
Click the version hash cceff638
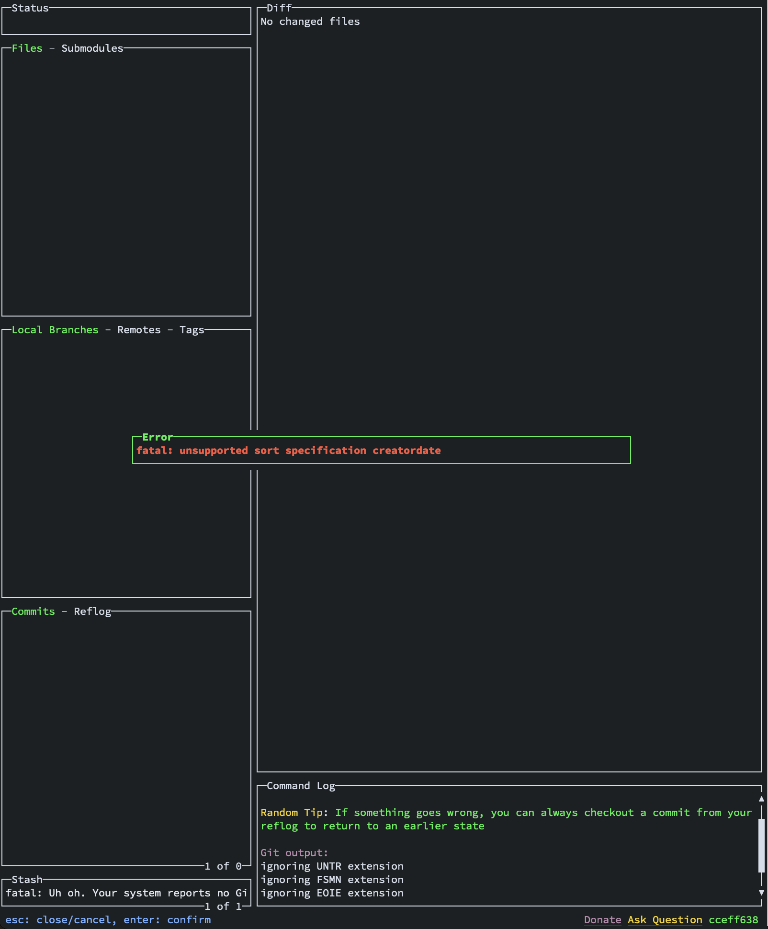point(734,920)
